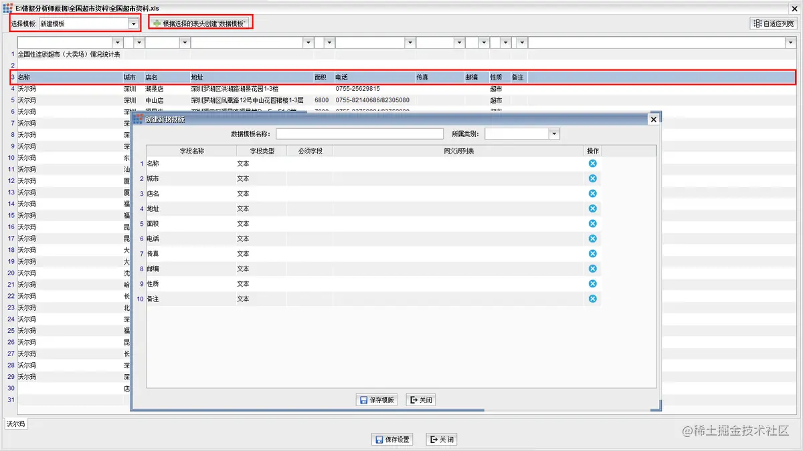This screenshot has width=803, height=451.
Task: Open filter dropdown above the 名称 column
Action: coord(117,43)
